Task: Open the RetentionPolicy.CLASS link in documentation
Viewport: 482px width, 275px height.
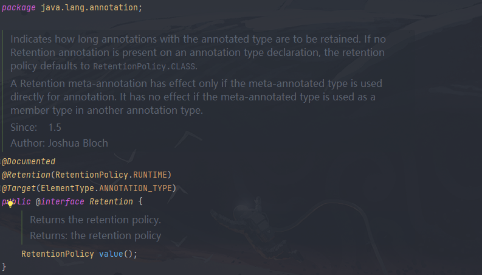Action: point(144,66)
